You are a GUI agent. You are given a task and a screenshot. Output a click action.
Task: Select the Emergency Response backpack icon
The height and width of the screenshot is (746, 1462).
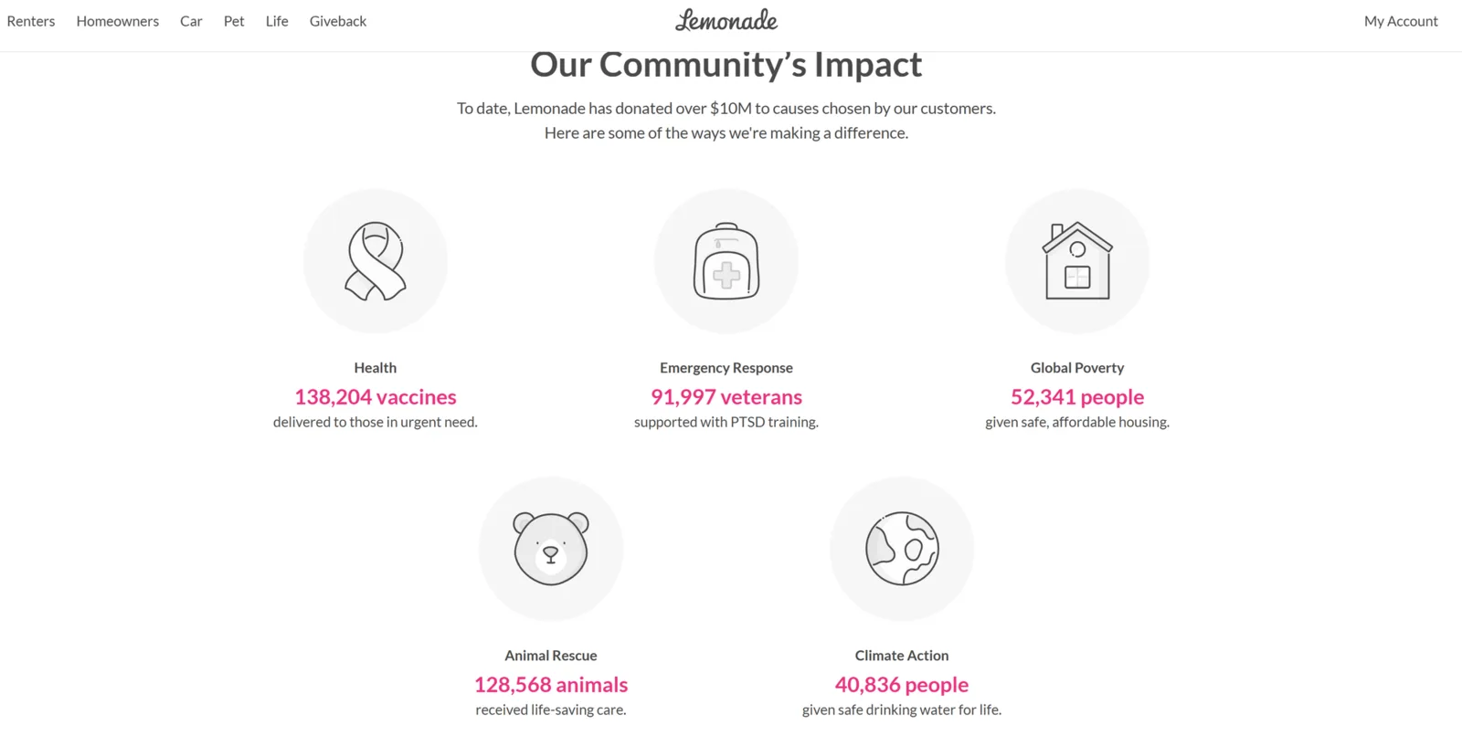(726, 261)
